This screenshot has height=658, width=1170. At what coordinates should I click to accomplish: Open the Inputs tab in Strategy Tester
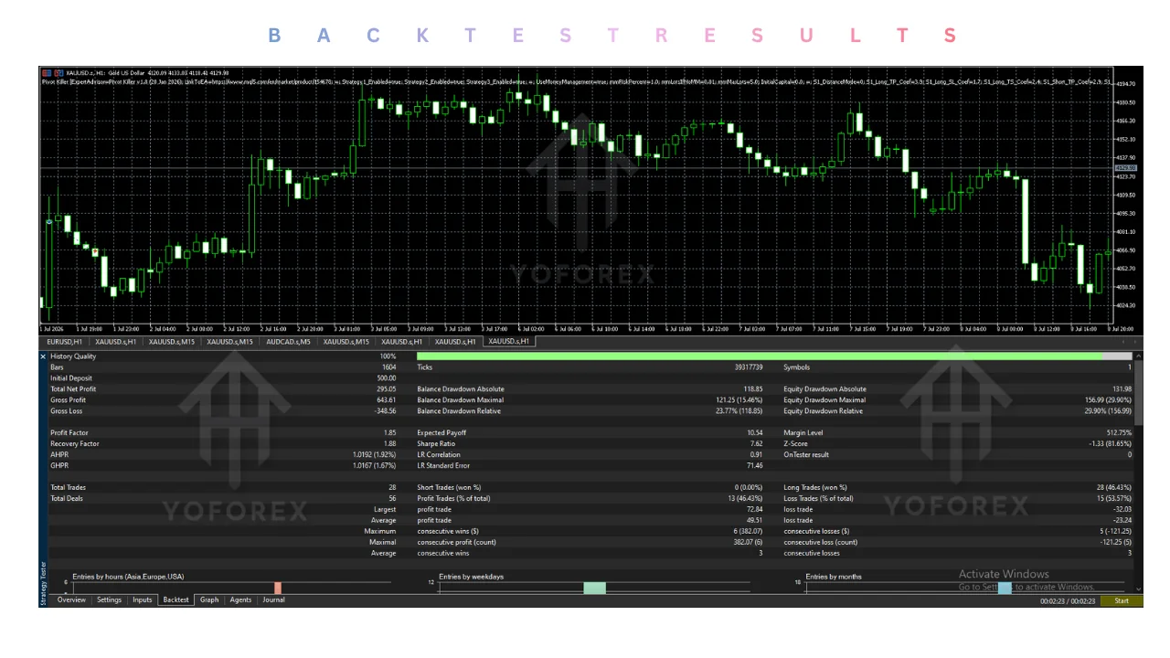point(143,600)
